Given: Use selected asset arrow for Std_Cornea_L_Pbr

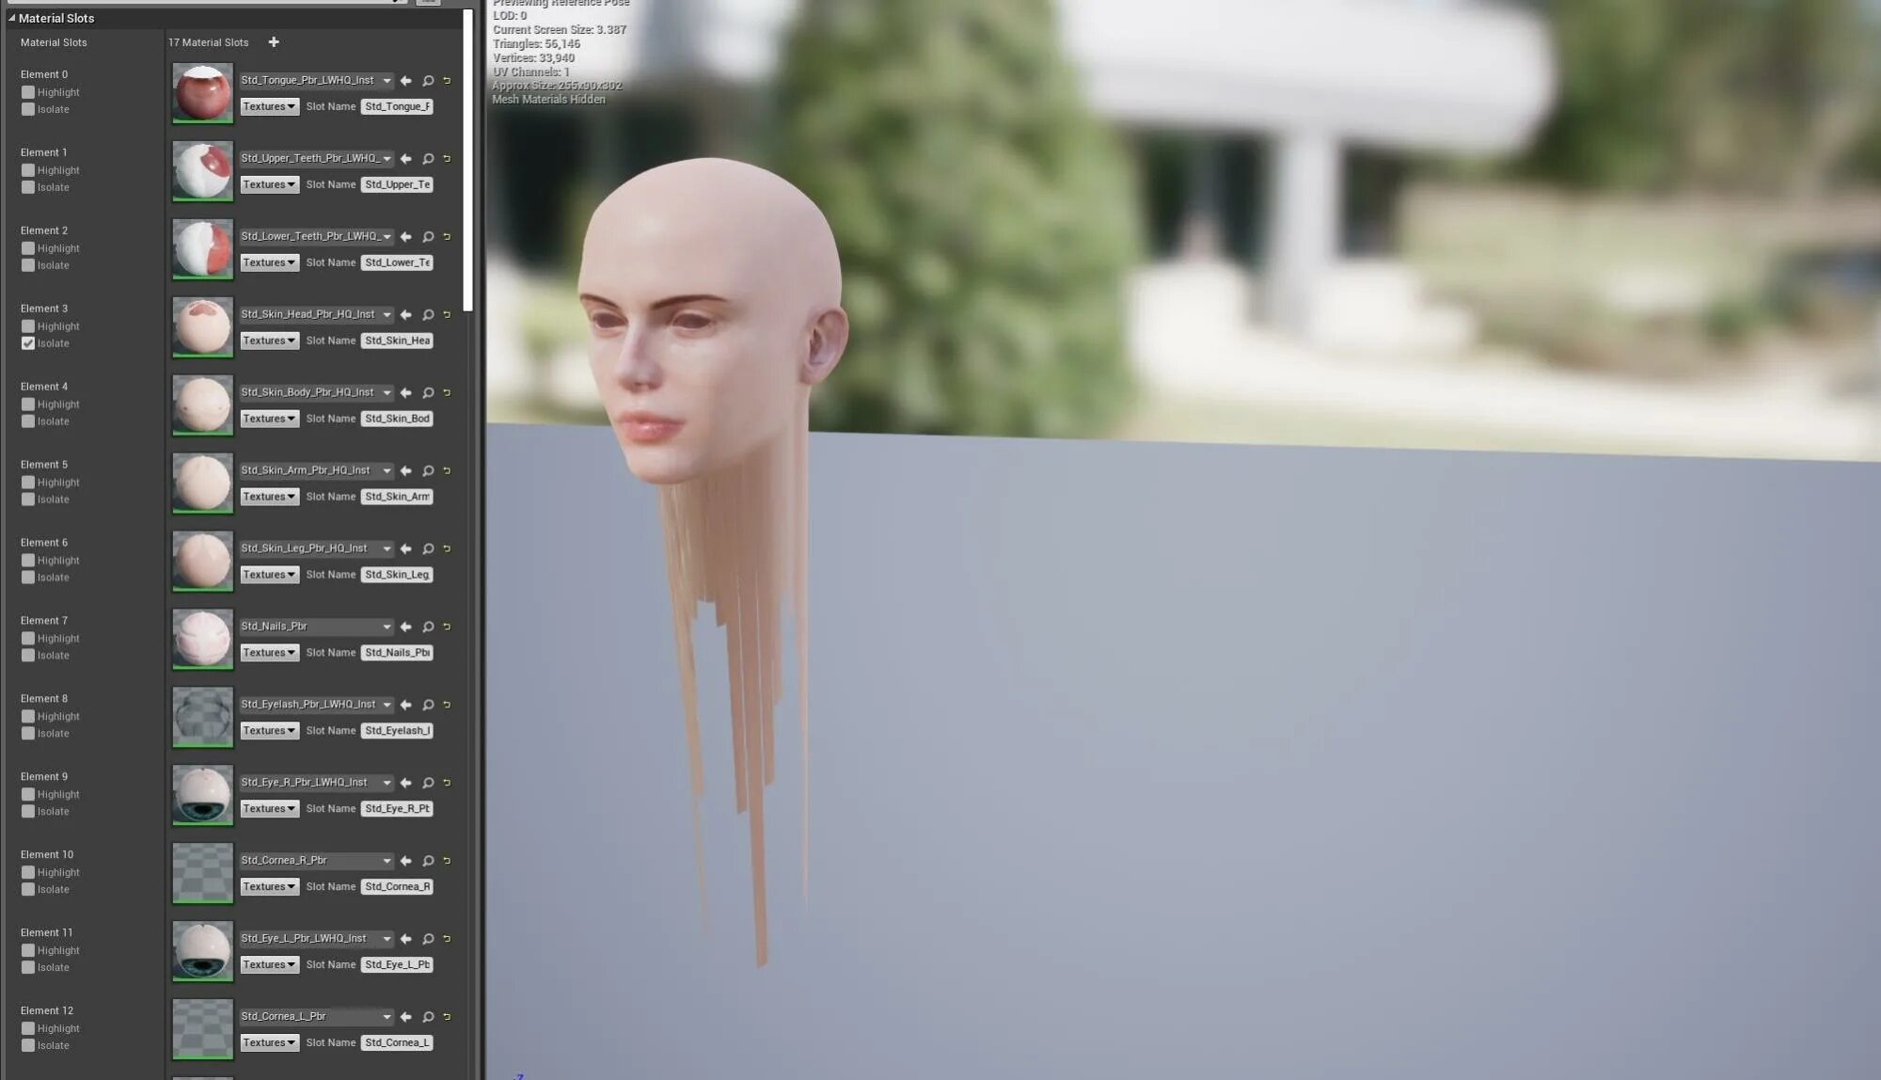Looking at the screenshot, I should click(x=406, y=1017).
